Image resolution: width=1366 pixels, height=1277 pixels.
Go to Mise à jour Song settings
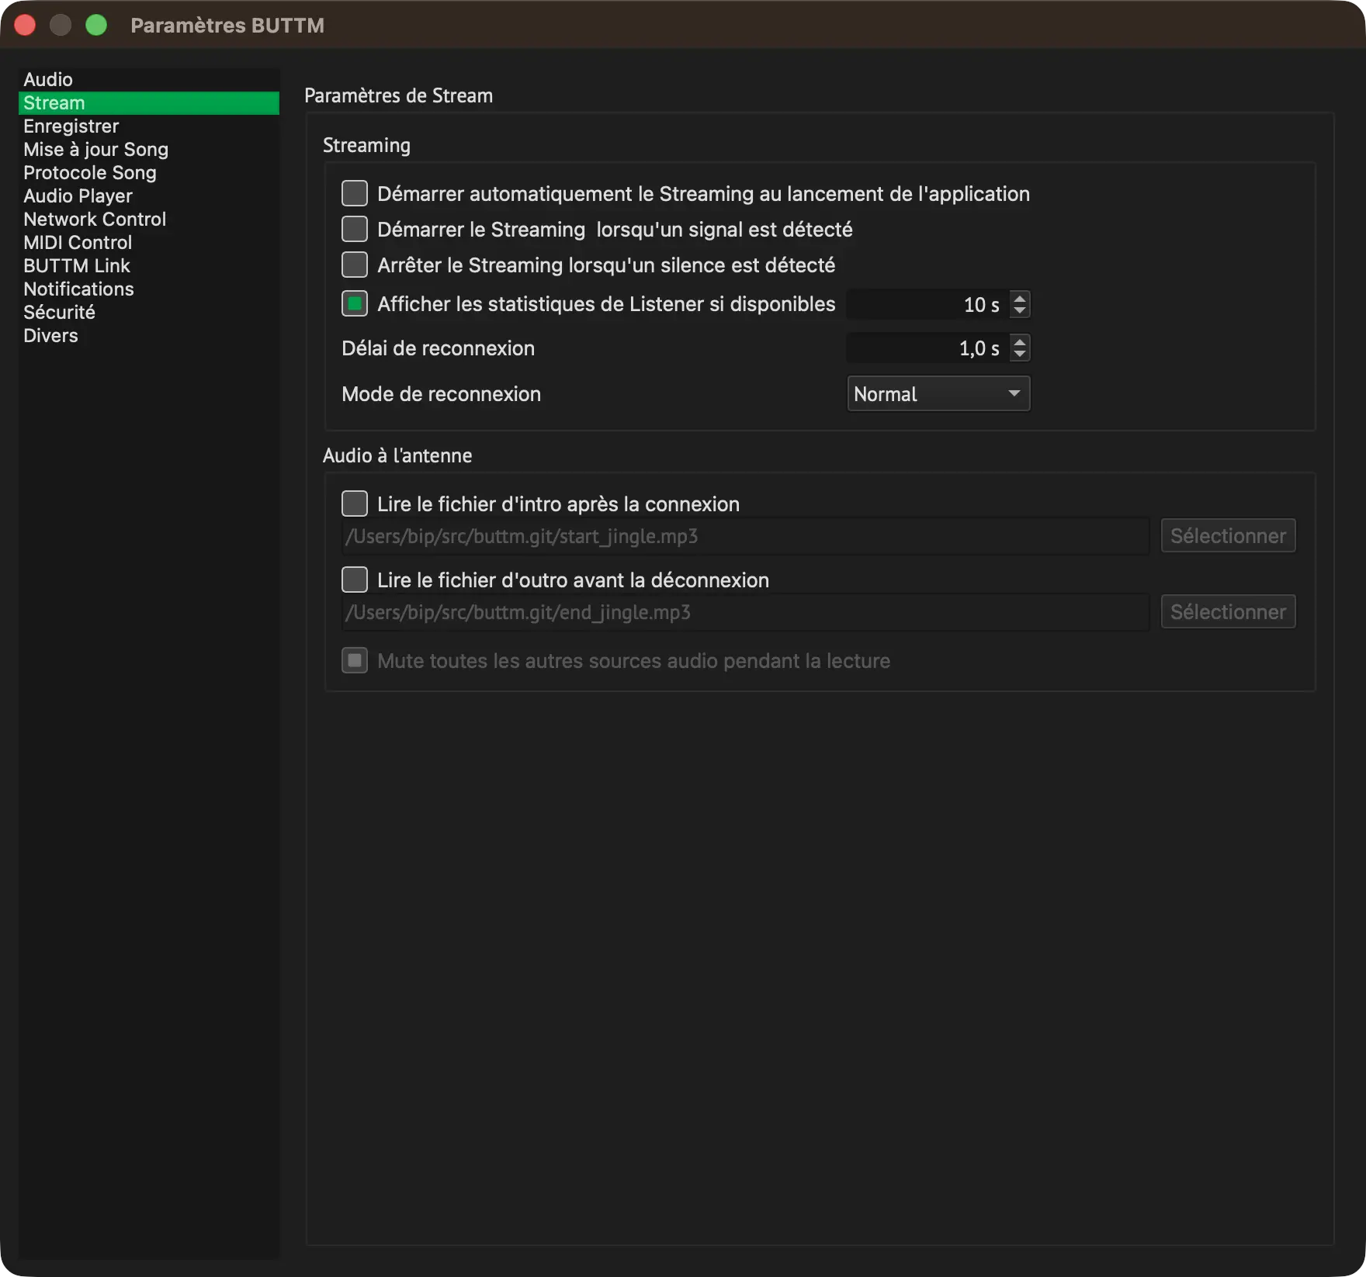coord(148,149)
